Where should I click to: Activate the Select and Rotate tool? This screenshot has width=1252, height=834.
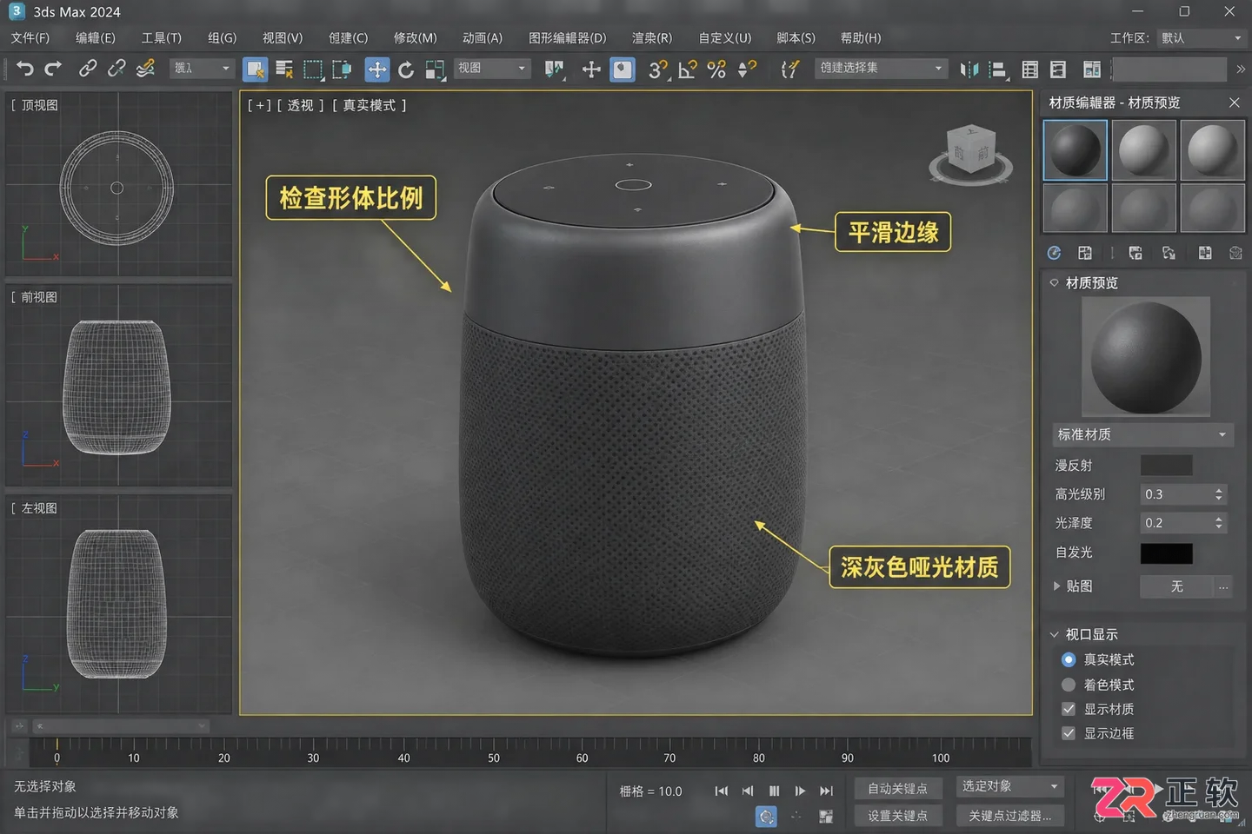(406, 69)
